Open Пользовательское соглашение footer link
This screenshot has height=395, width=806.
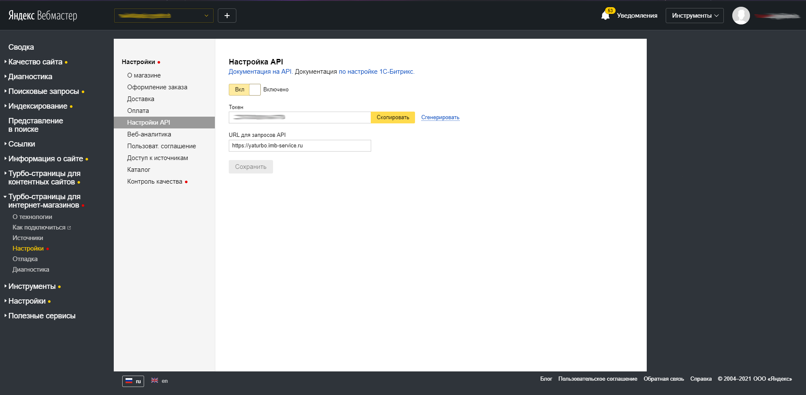pos(598,379)
